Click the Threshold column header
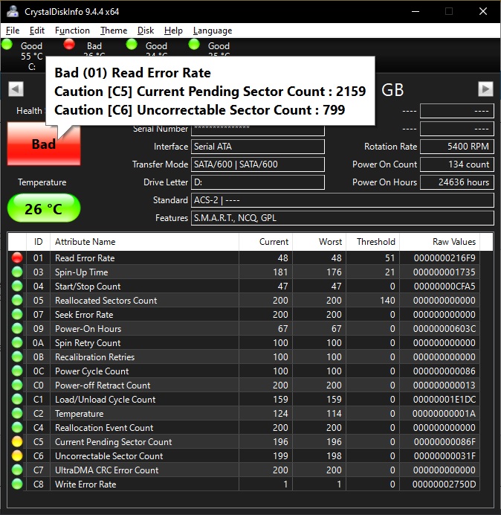The width and height of the screenshot is (501, 515). click(373, 242)
